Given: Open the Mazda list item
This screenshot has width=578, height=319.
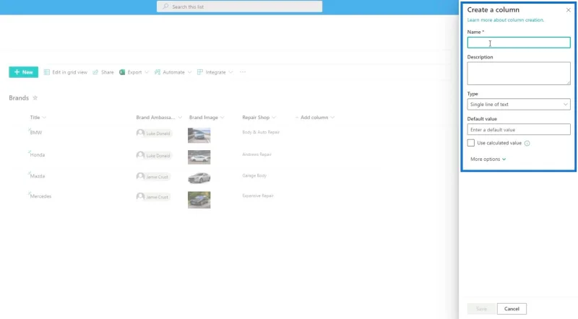Looking at the screenshot, I should (38, 176).
